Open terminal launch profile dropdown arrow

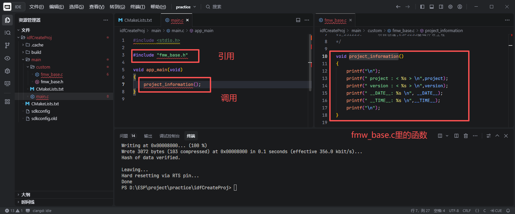point(447,136)
